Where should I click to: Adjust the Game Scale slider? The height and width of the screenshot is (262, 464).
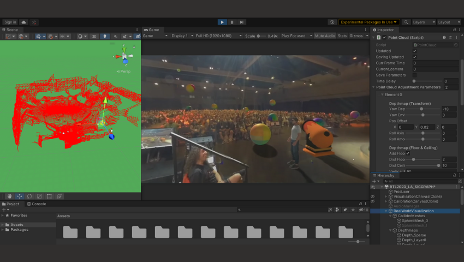click(x=261, y=36)
